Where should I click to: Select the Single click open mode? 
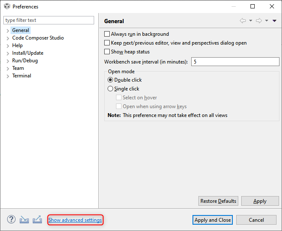coord(111,89)
